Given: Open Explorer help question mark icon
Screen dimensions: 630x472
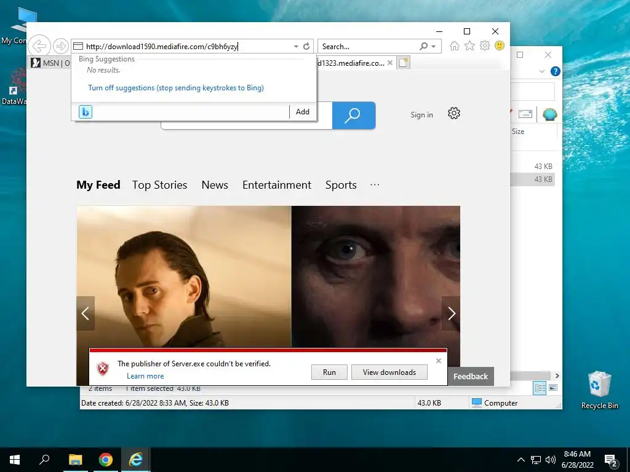Looking at the screenshot, I should pyautogui.click(x=556, y=71).
